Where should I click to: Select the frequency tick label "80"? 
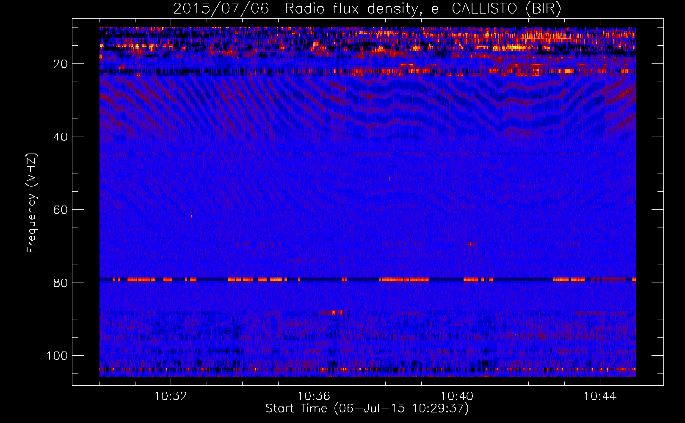61,283
